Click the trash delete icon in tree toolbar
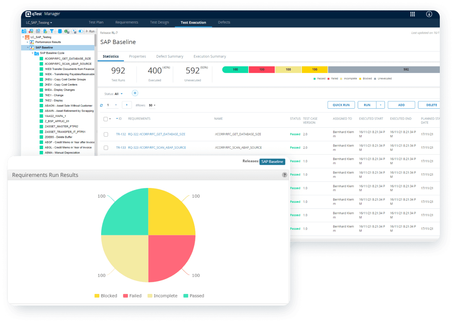This screenshot has height=323, width=454. (x=45, y=31)
